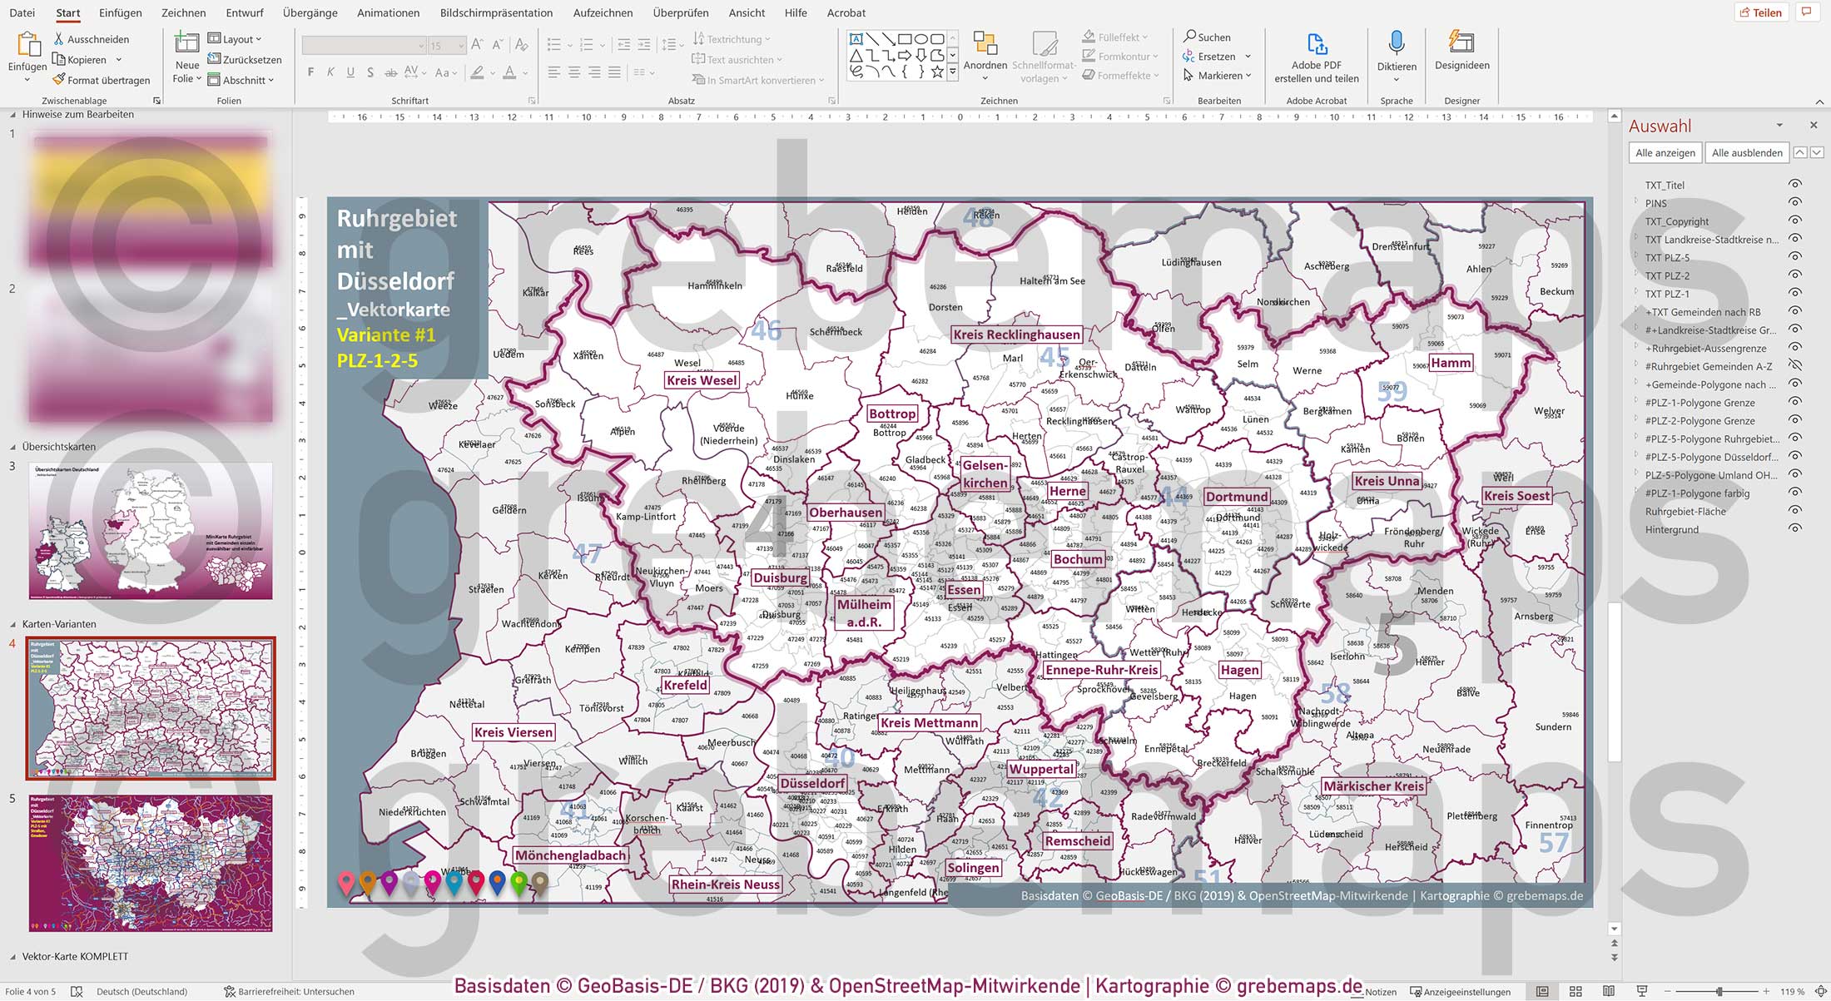Select the text box shape tool

coord(856,39)
